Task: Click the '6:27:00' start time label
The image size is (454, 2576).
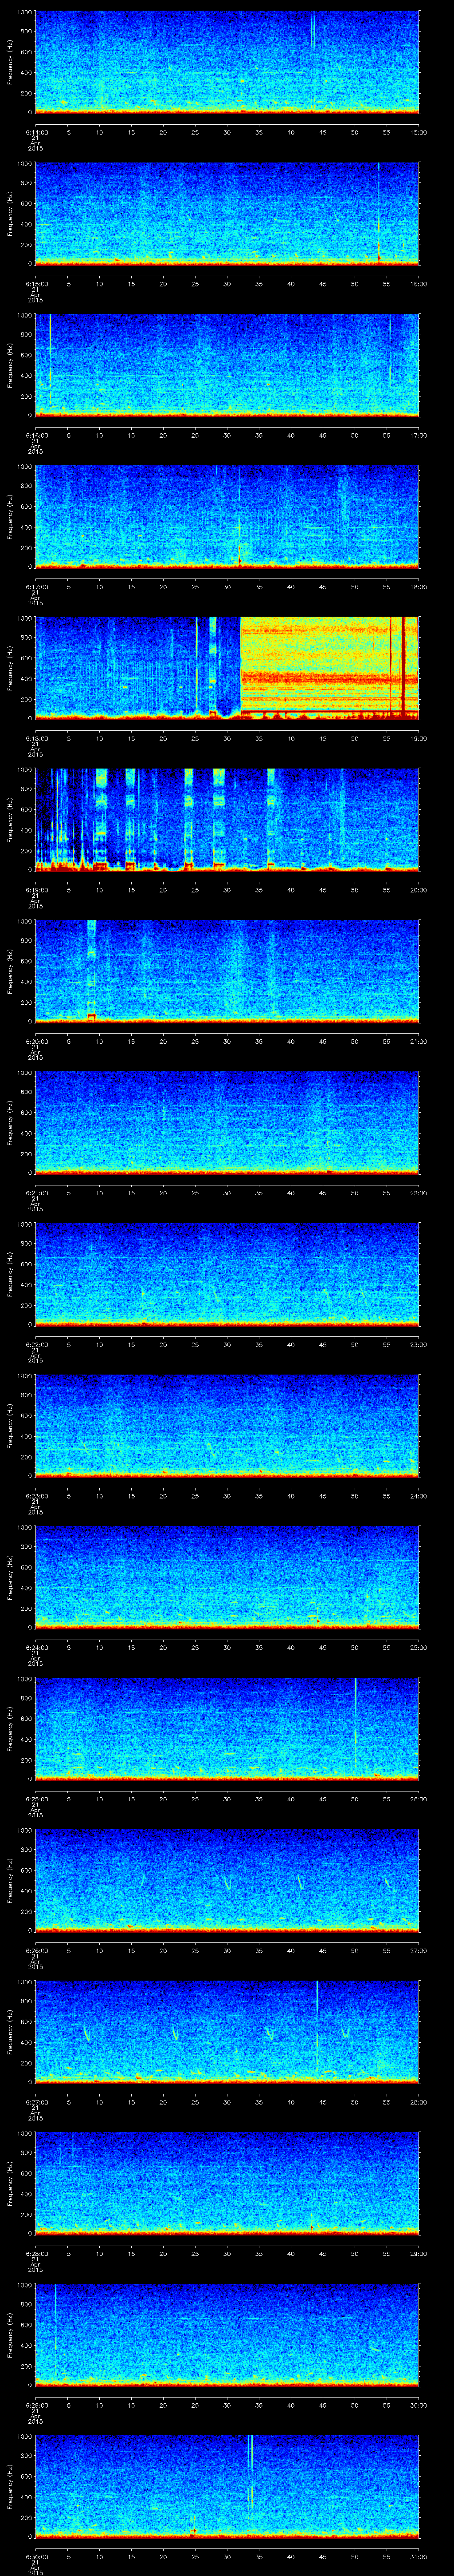Action: tap(36, 2101)
